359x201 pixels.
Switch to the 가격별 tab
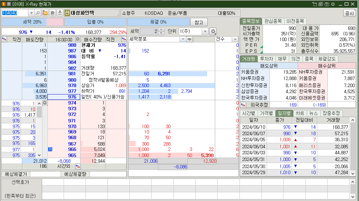pyautogui.click(x=266, y=113)
